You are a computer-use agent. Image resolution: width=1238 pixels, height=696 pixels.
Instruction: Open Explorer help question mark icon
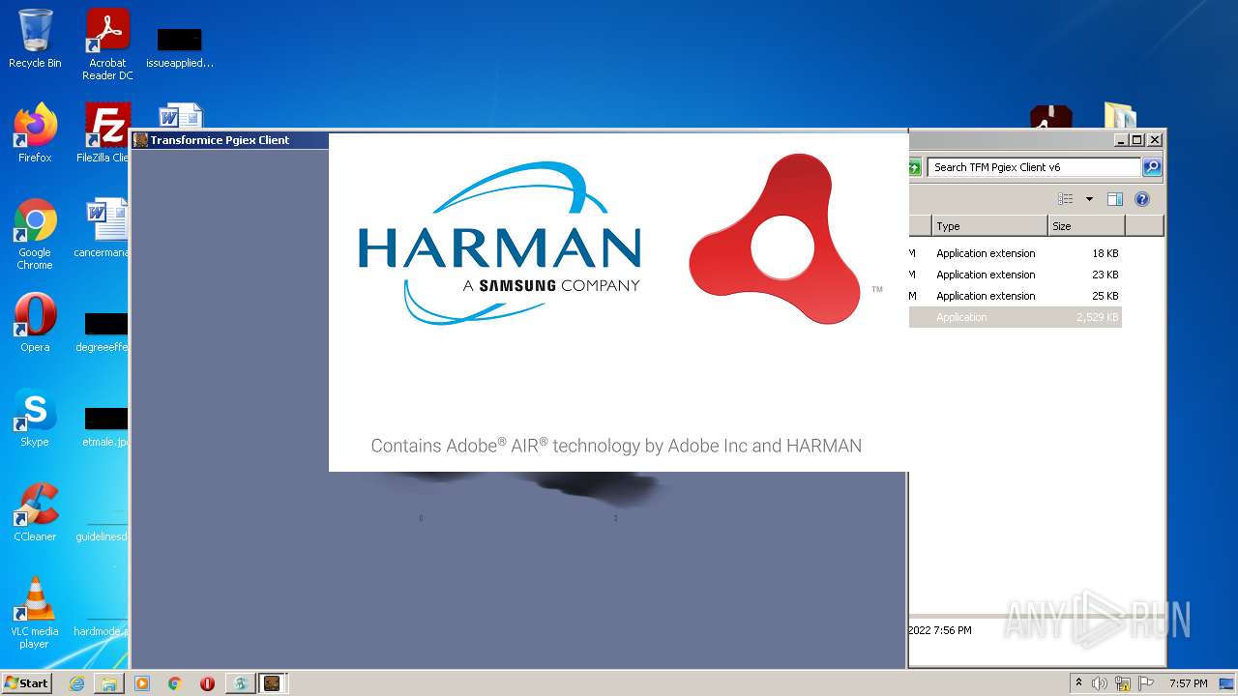(1142, 199)
